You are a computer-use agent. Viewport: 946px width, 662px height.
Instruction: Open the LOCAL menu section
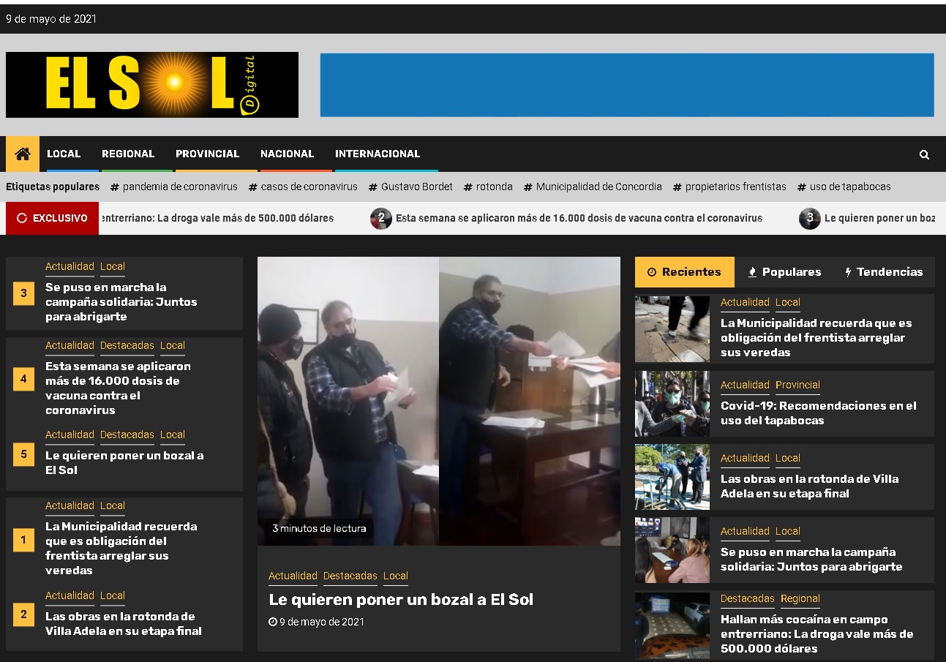[64, 154]
